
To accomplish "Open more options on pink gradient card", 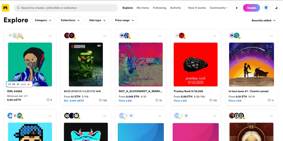I will click(x=214, y=116).
